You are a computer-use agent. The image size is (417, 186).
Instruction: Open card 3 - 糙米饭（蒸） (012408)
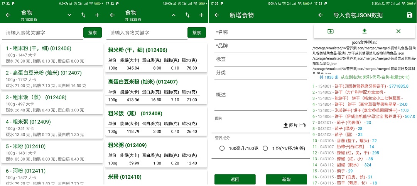[x=52, y=103]
